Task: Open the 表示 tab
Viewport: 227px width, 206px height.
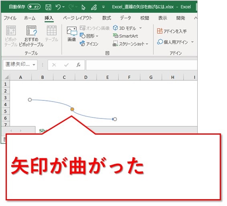Action: coord(163,18)
